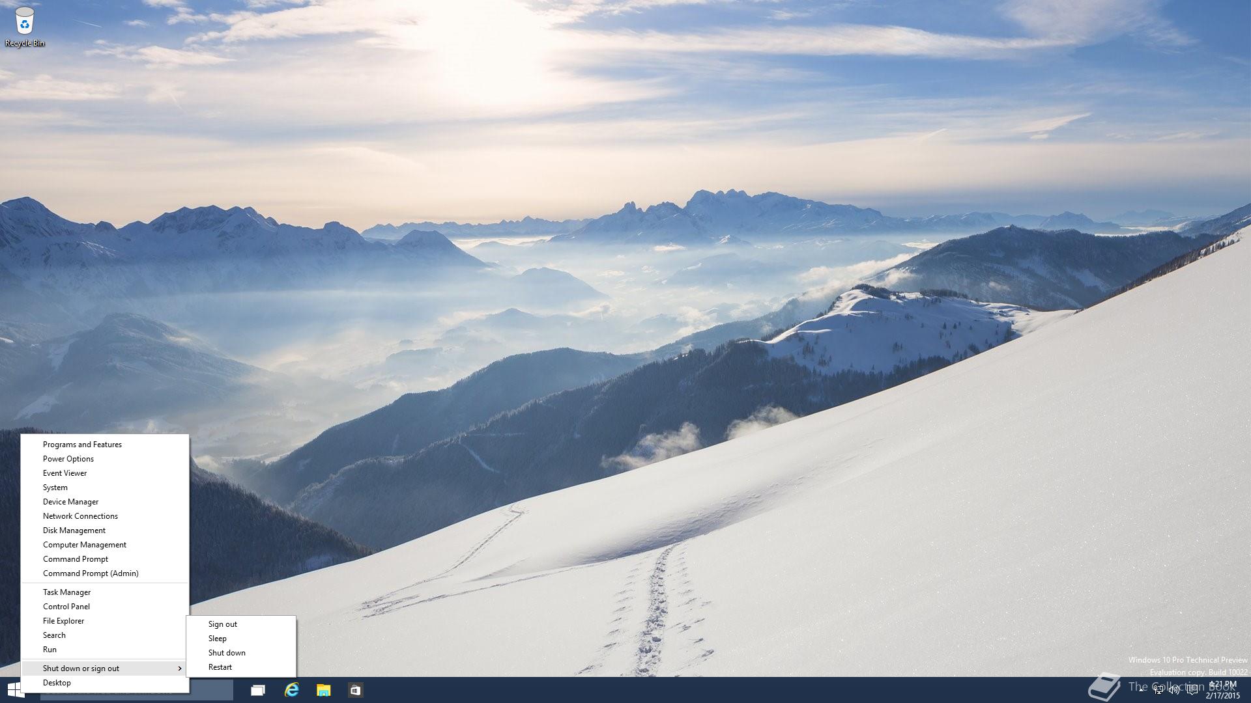Click the volume speaker tray icon
Image resolution: width=1251 pixels, height=703 pixels.
point(1174,690)
